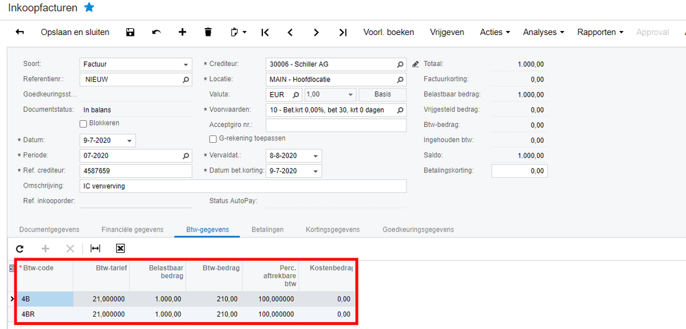Open the Datum date picker dropdown
686x329 pixels.
pos(129,141)
